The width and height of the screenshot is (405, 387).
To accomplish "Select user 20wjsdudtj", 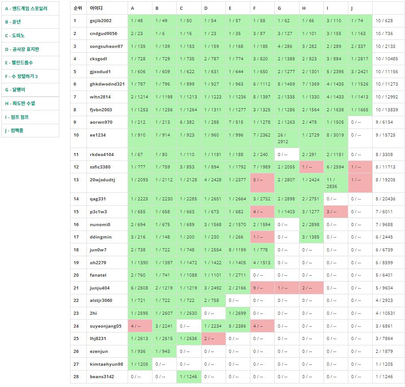I will click(102, 180).
